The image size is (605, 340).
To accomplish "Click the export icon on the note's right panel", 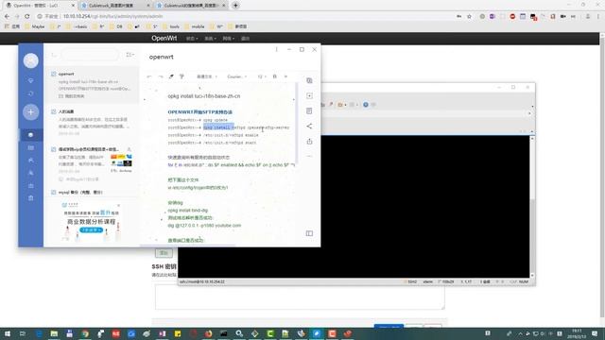I will 309,142.
